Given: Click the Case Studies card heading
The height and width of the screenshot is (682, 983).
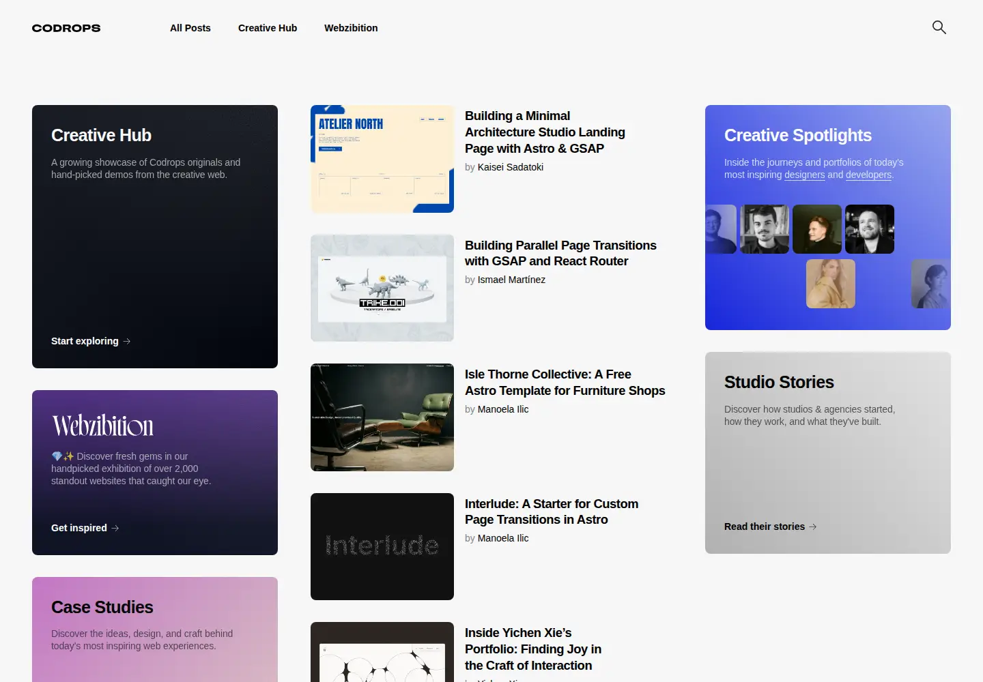Looking at the screenshot, I should [102, 607].
